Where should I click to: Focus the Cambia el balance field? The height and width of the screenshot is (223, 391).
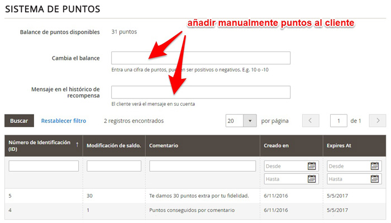click(201, 58)
